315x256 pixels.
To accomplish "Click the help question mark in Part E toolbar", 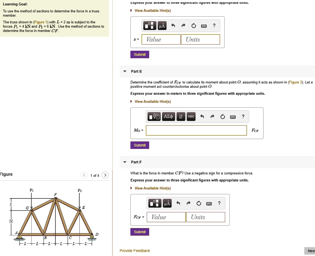I will [x=243, y=116].
